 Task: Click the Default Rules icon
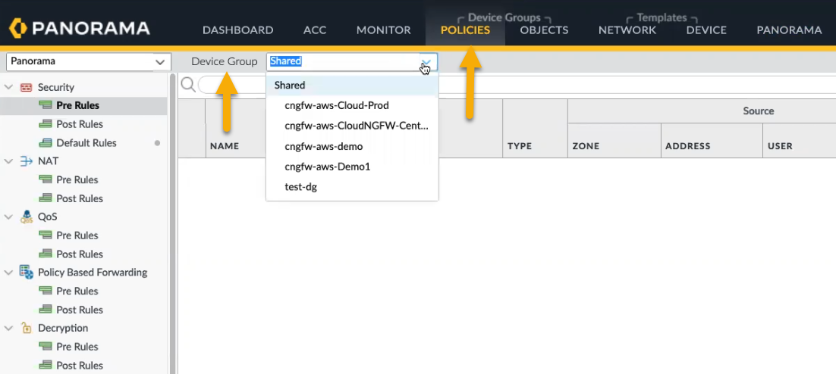46,142
